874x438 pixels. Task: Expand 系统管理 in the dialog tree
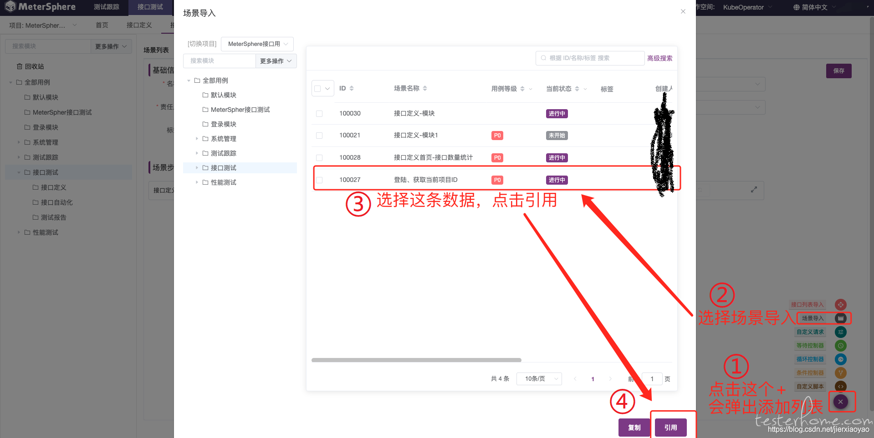(x=197, y=139)
